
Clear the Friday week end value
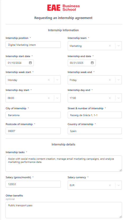tap(110, 80)
